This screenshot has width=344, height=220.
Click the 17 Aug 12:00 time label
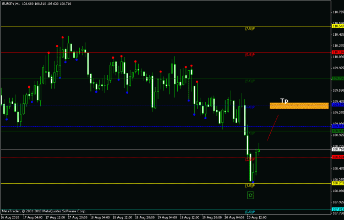[55, 218]
